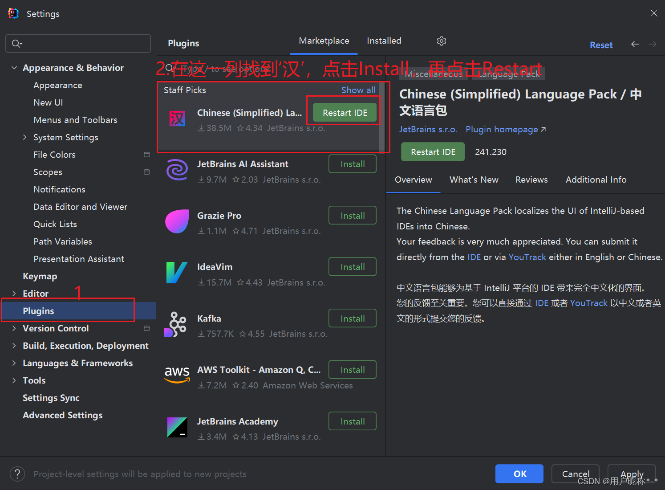This screenshot has height=490, width=665.
Task: Click the Apply button
Action: pos(632,474)
